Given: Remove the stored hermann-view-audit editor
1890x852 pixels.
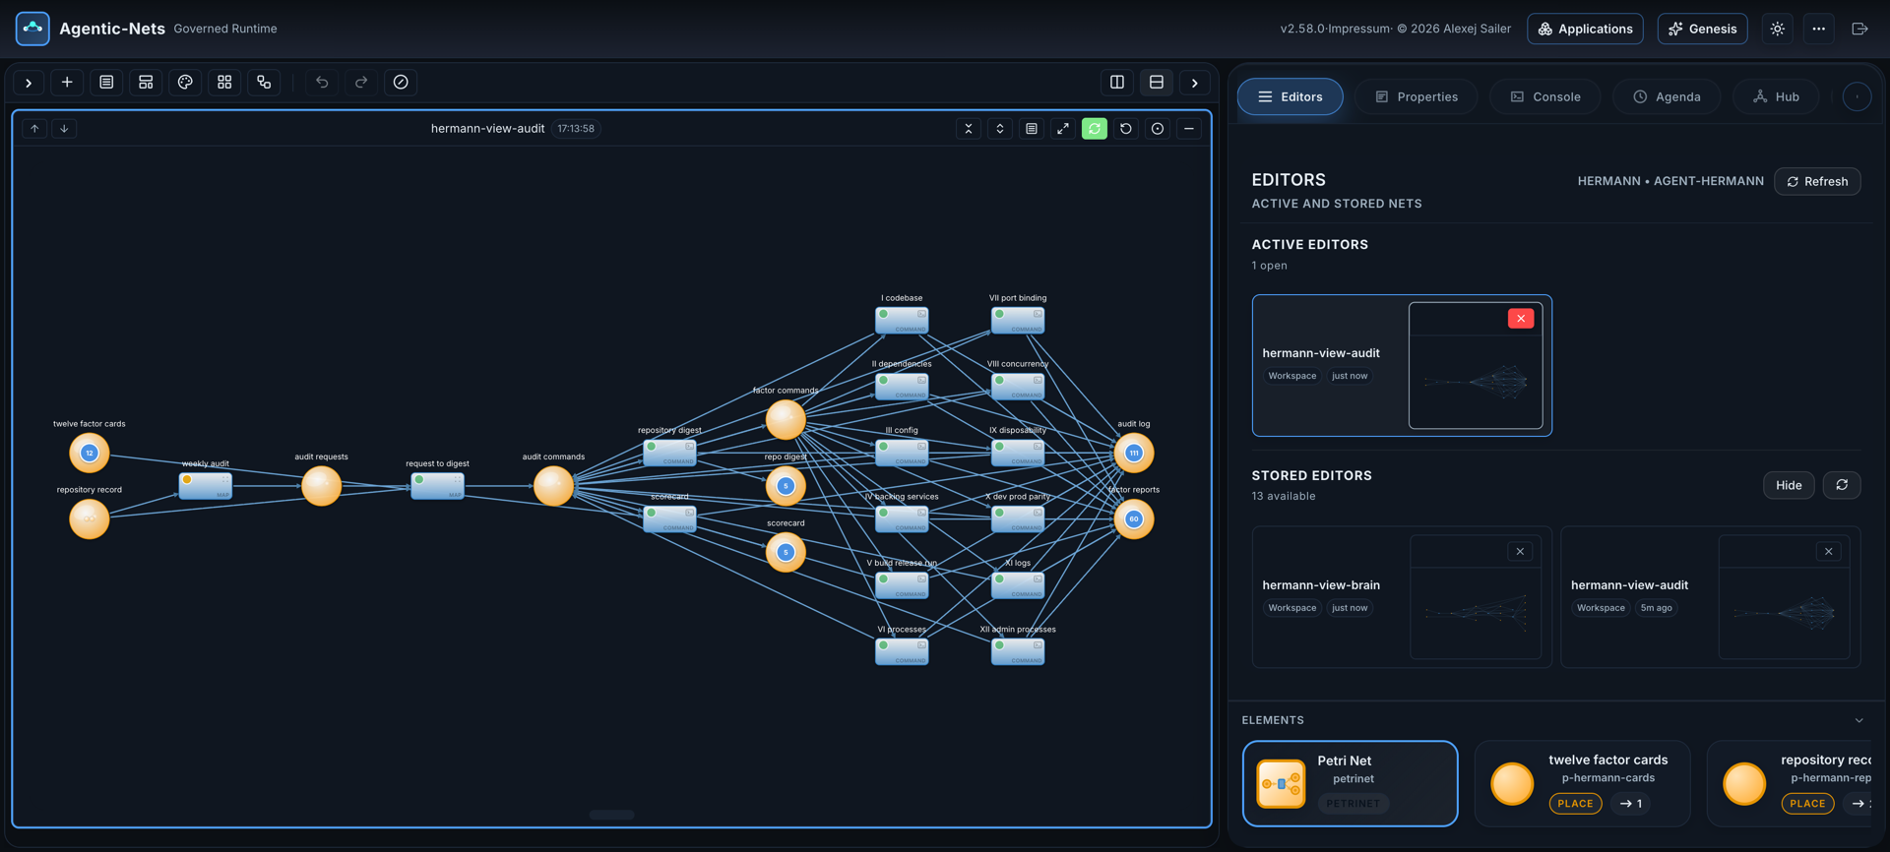Looking at the screenshot, I should coord(1829,551).
